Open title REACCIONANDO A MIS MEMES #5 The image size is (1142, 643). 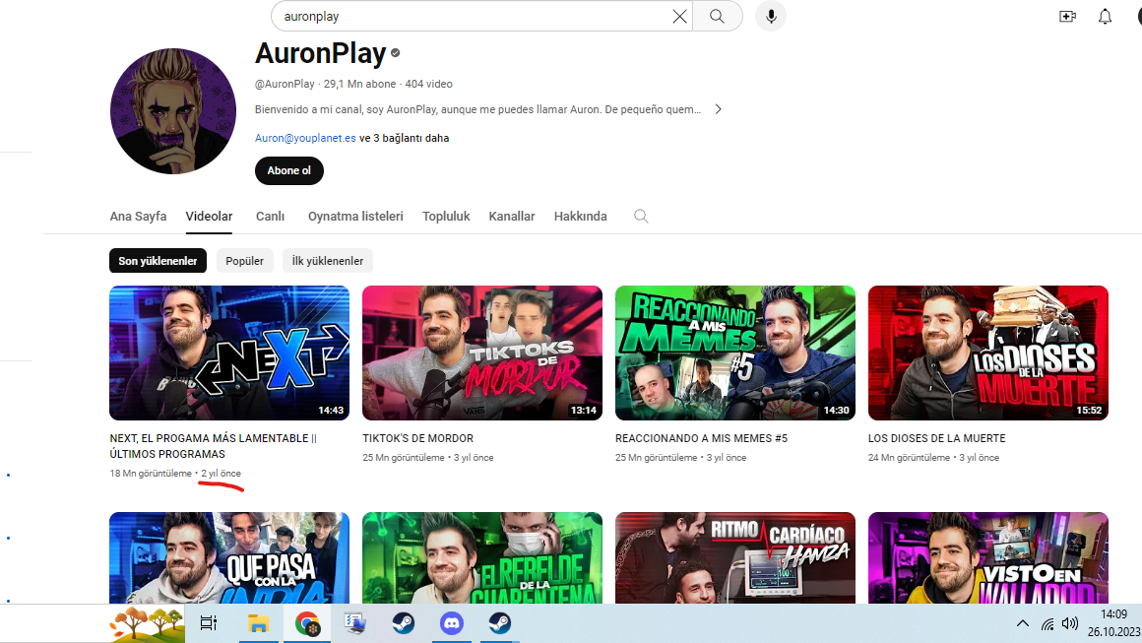click(x=701, y=438)
